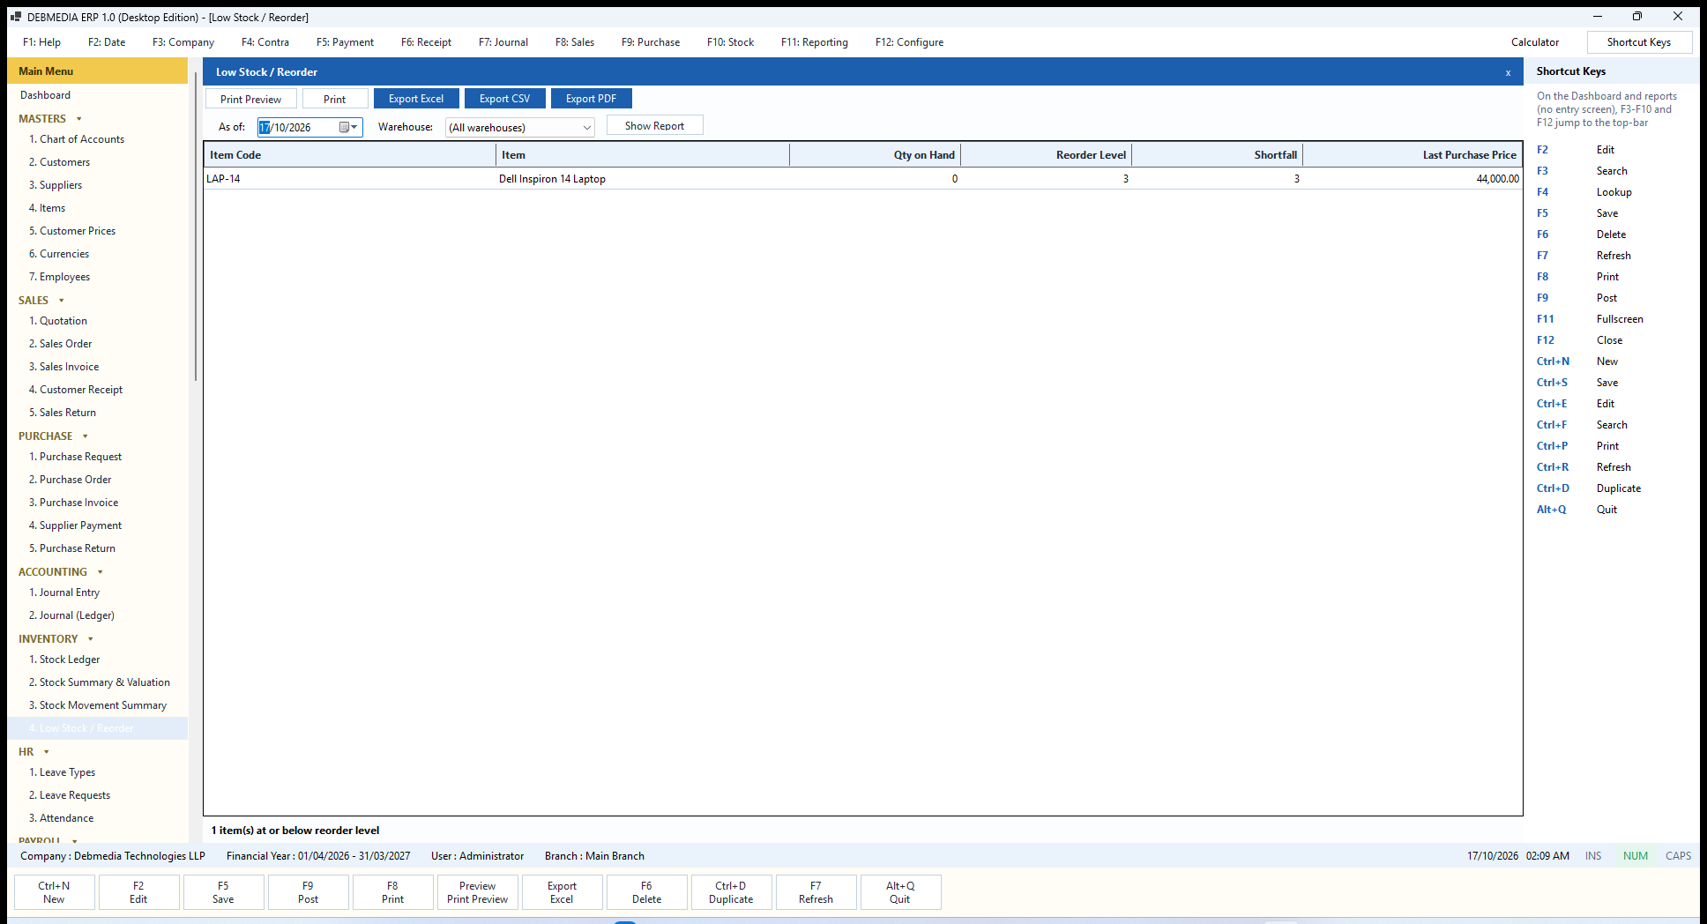Open the F12: Configure menu
The width and height of the screenshot is (1707, 924).
909,42
